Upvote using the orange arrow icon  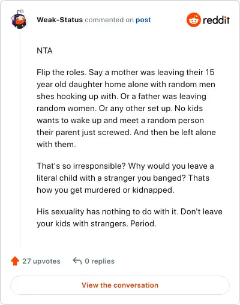15,261
